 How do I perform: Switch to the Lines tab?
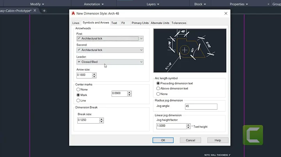[76, 23]
